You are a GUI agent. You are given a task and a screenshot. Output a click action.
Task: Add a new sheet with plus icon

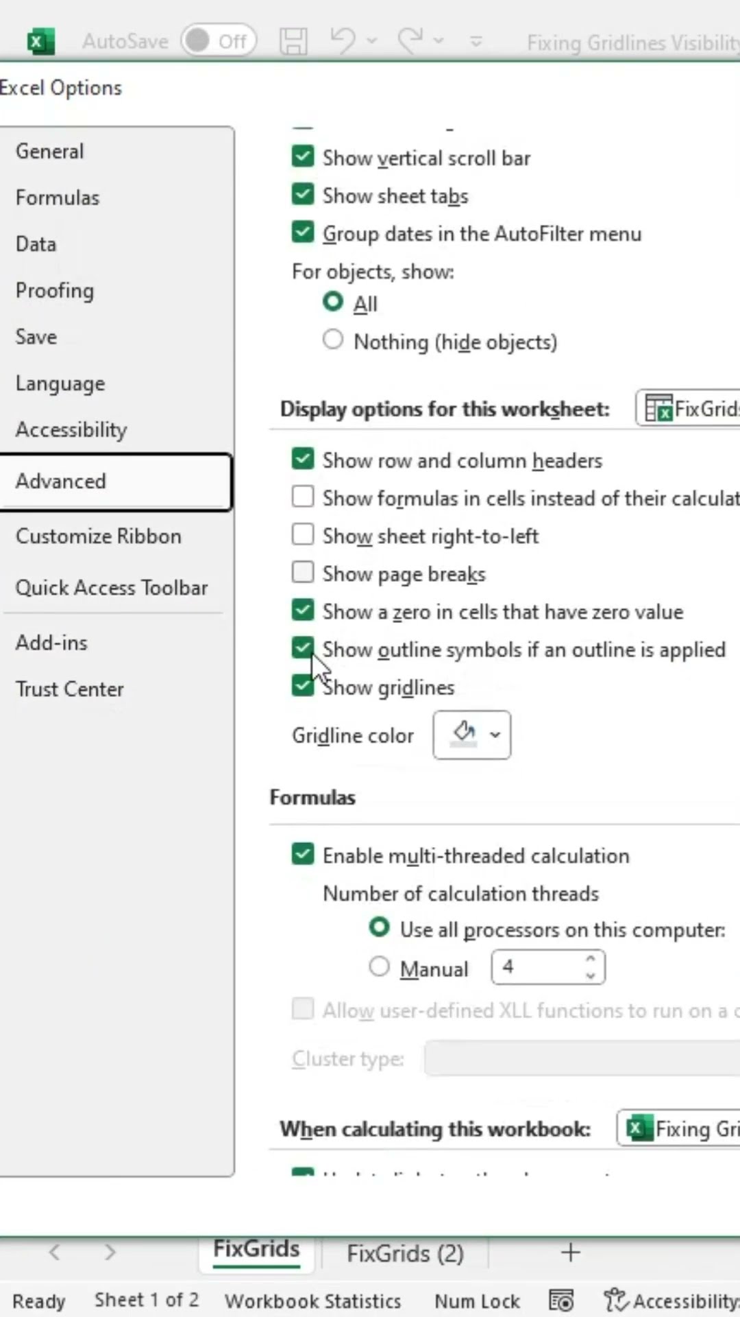pos(570,1253)
